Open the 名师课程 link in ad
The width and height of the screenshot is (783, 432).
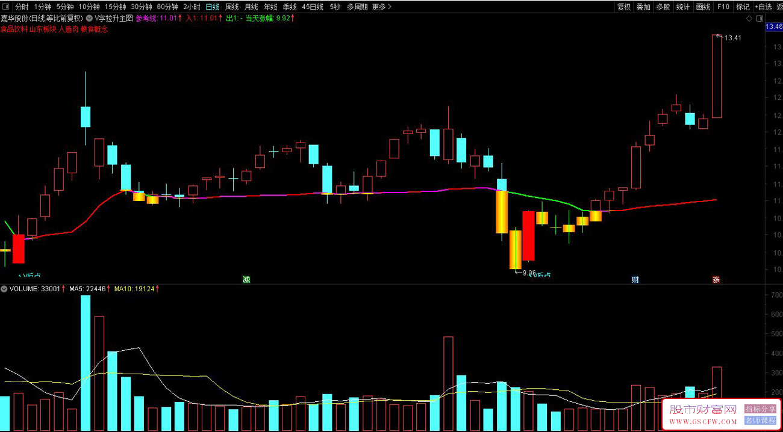761,421
